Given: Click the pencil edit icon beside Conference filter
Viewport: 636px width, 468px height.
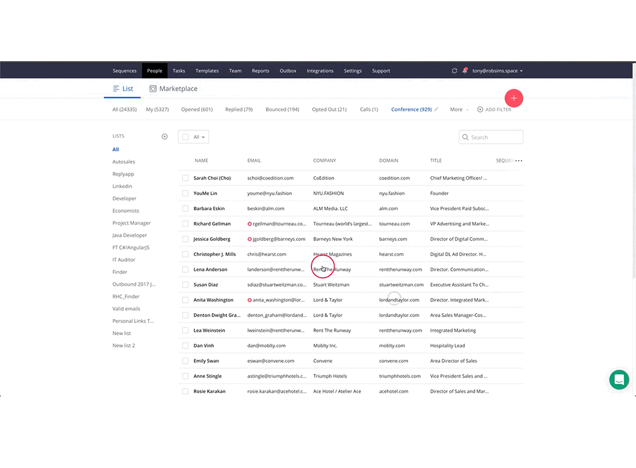Looking at the screenshot, I should click(437, 109).
